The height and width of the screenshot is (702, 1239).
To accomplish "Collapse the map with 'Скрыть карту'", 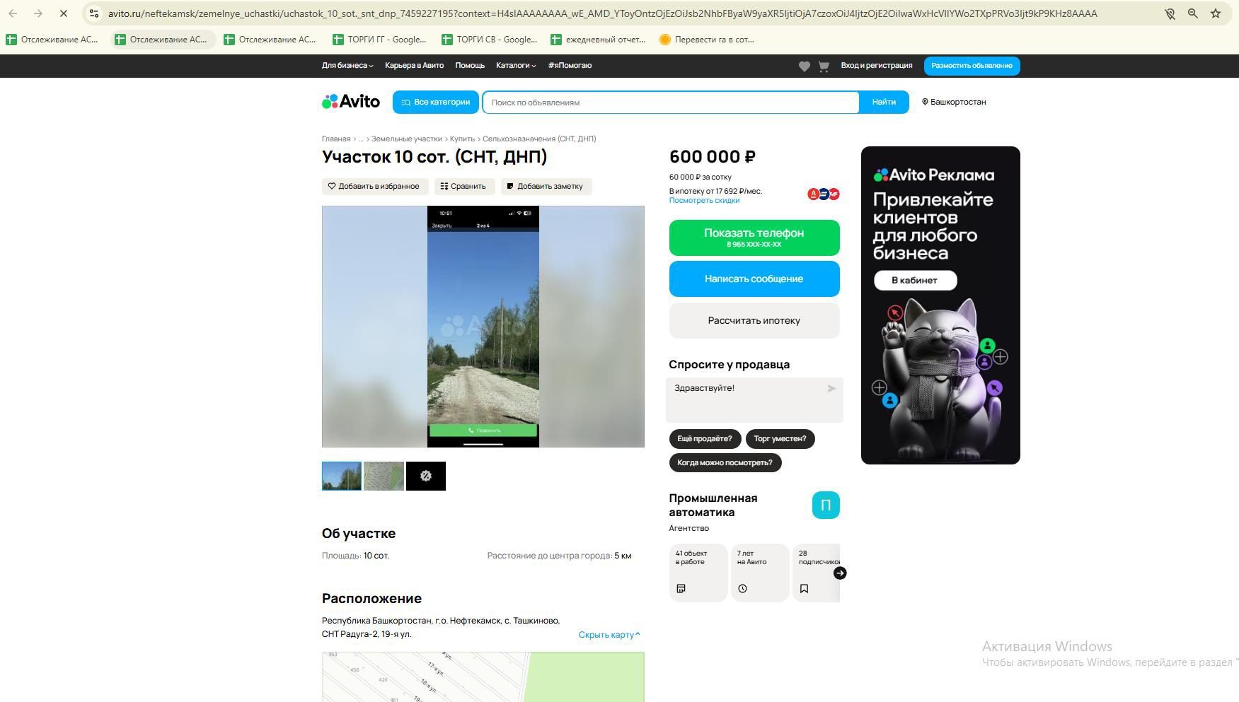I will coord(609,635).
